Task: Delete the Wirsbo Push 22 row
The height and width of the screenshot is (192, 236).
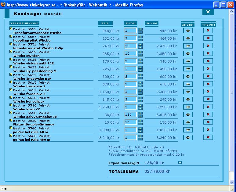Action: point(208,107)
